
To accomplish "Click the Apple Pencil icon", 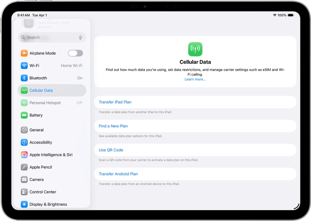I will (x=24, y=167).
